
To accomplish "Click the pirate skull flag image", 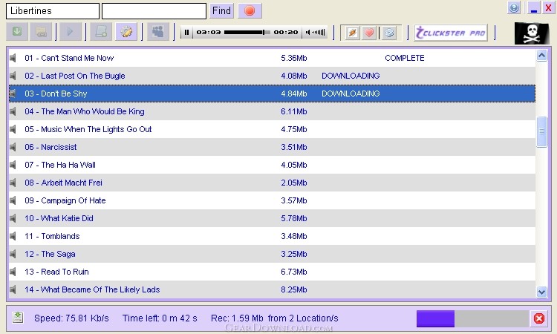I will [532, 33].
